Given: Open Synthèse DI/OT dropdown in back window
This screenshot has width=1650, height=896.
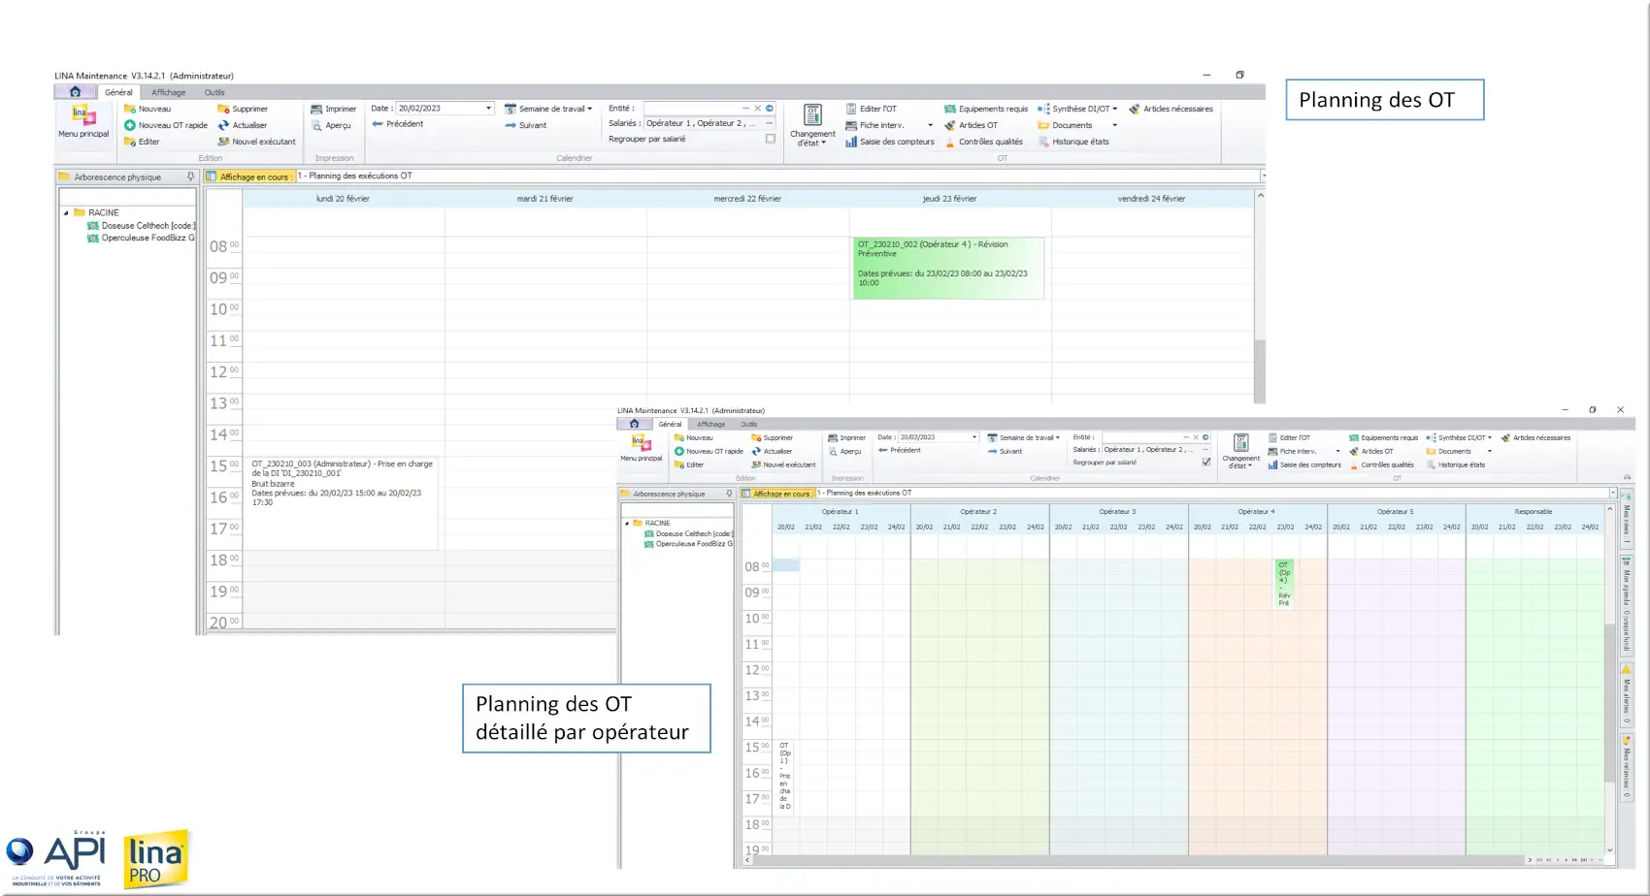Looking at the screenshot, I should point(1114,109).
